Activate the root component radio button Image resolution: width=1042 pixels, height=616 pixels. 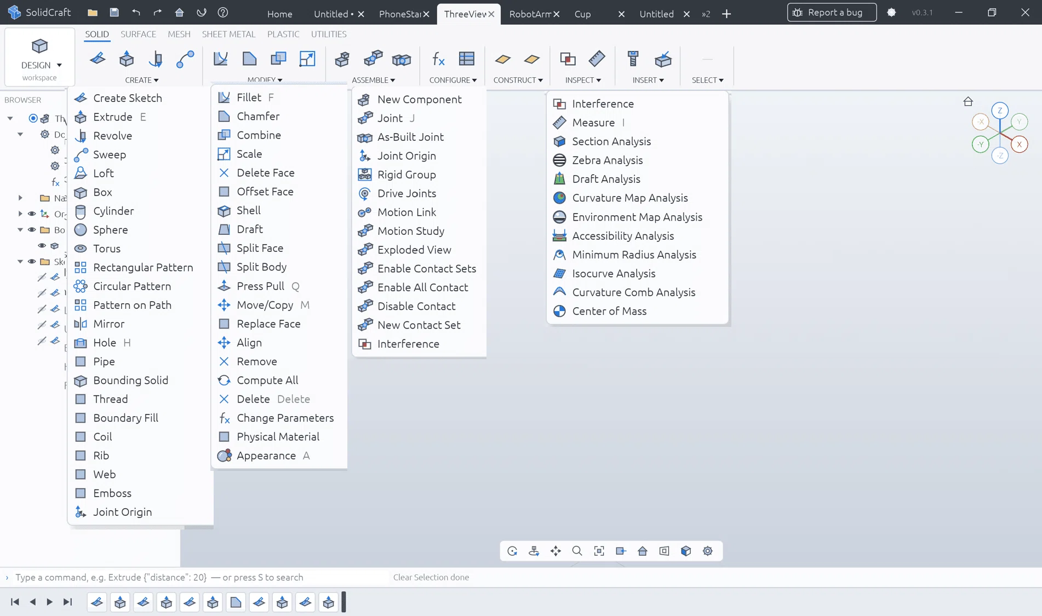33,118
